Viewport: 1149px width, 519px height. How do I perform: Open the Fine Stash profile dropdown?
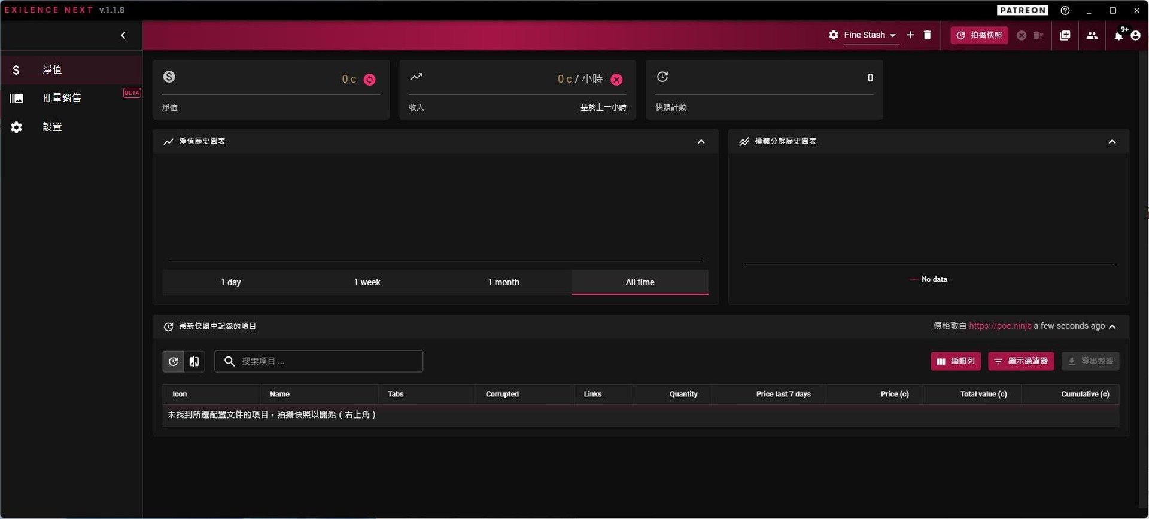(870, 35)
